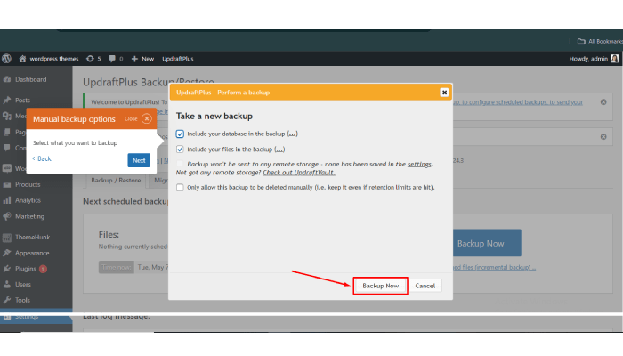Open the Check out UpdraftVault link
Screen dimensions: 623x356
tap(299, 173)
